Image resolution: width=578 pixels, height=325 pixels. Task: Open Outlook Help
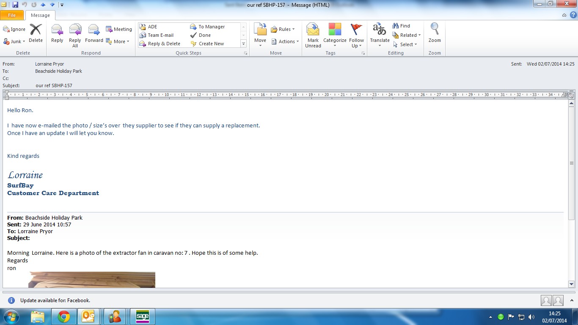click(573, 15)
